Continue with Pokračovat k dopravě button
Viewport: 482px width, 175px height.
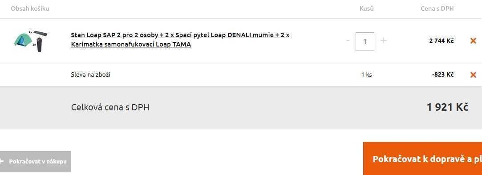click(x=423, y=159)
